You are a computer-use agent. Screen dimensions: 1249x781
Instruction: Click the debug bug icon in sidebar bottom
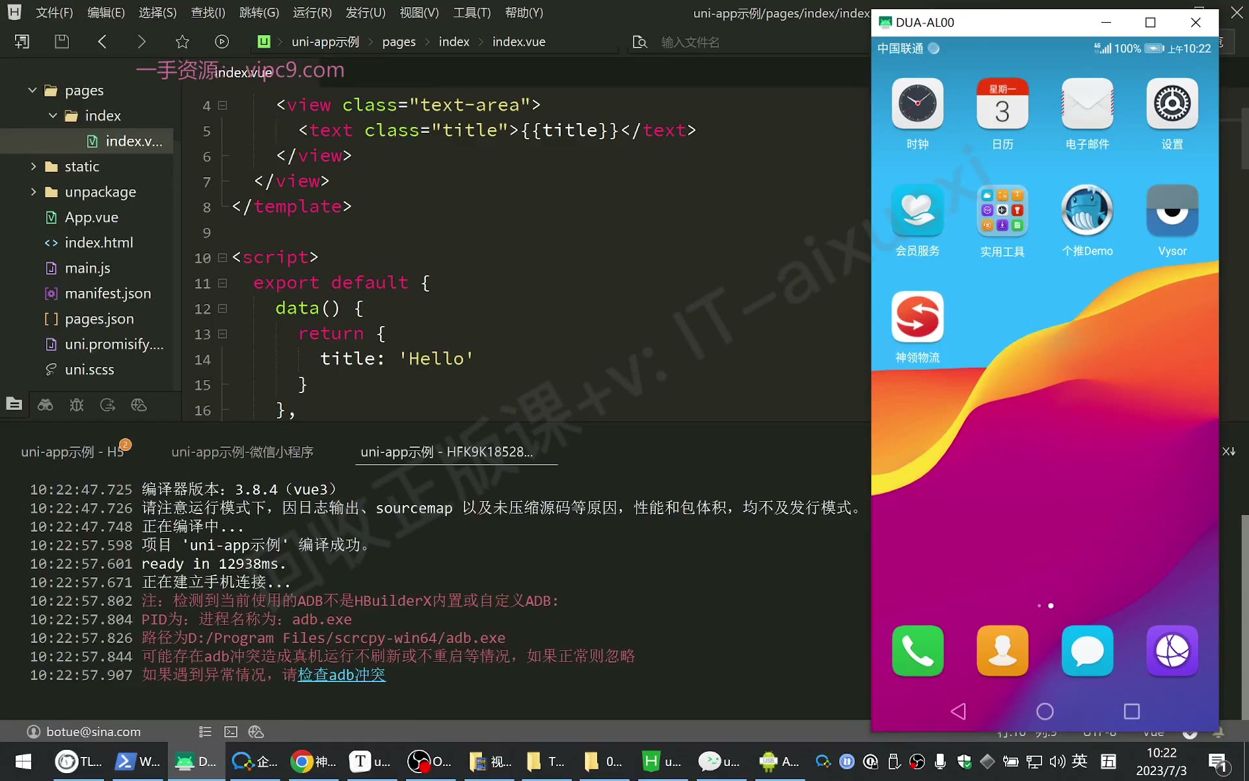[77, 405]
